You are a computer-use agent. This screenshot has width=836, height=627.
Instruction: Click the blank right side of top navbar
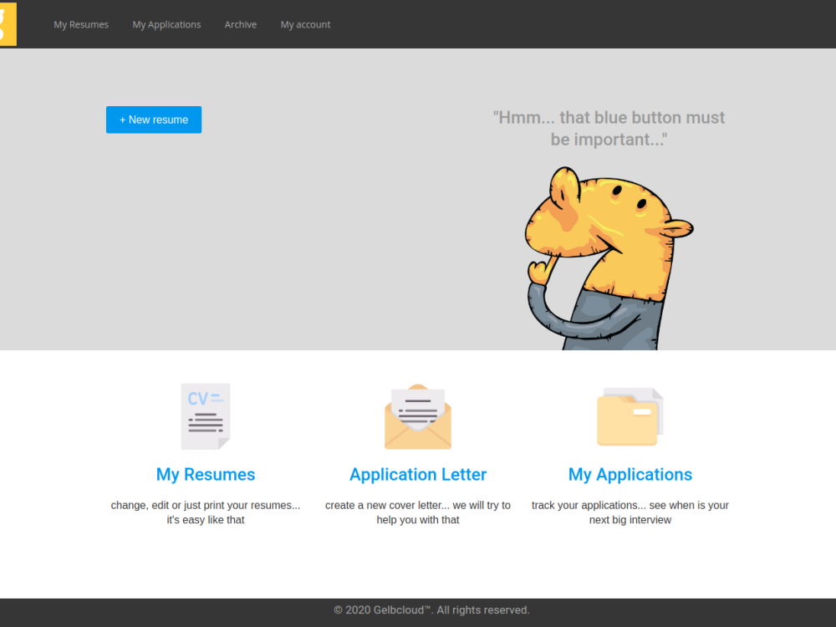click(627, 24)
